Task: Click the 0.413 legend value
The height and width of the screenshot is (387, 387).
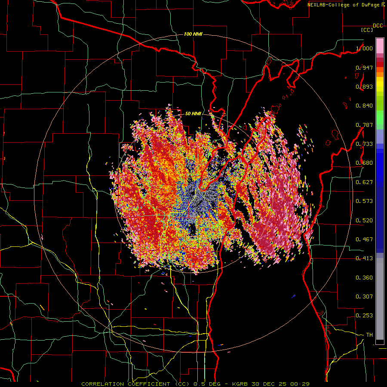Action: pos(364,258)
